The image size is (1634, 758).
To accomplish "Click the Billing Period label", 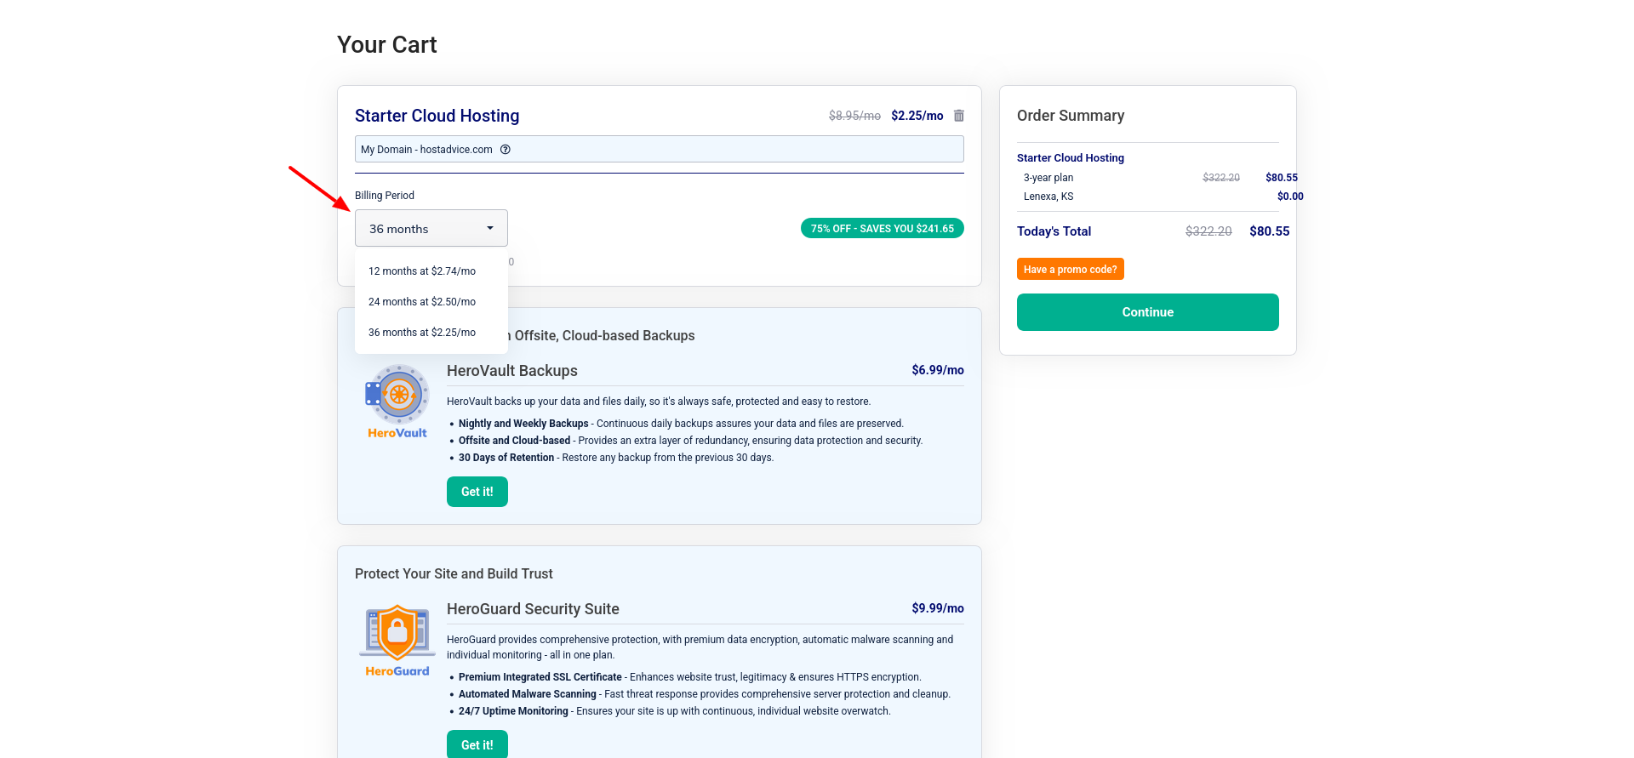I will click(385, 196).
